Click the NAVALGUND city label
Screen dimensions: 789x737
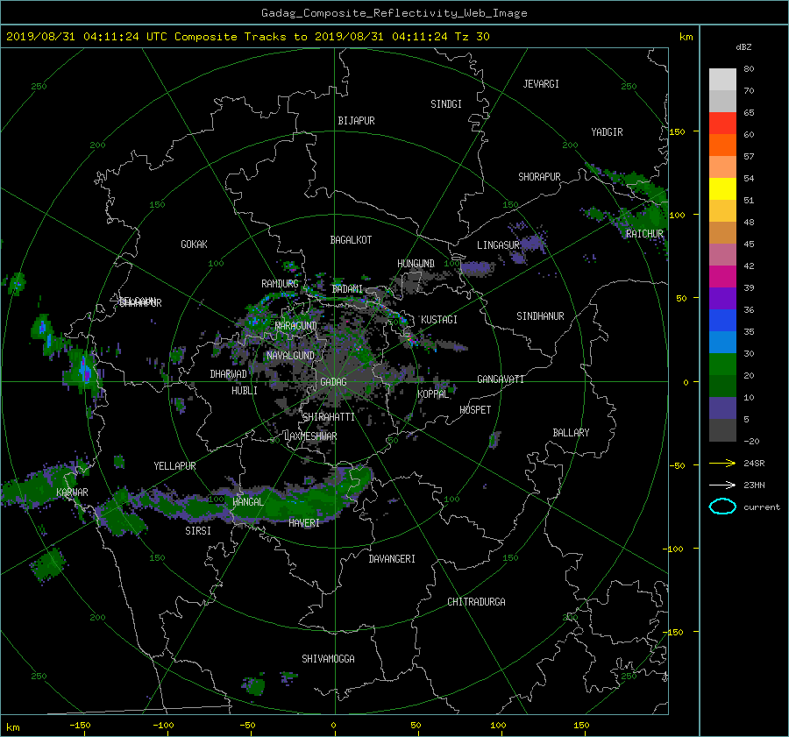point(290,355)
